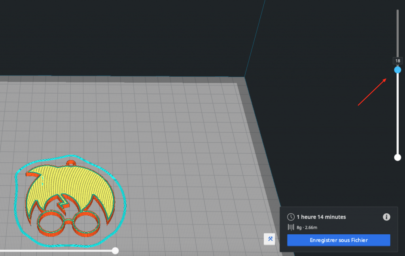The width and height of the screenshot is (405, 256).
Task: Click the blue upper layer slider handle
Action: [x=397, y=70]
